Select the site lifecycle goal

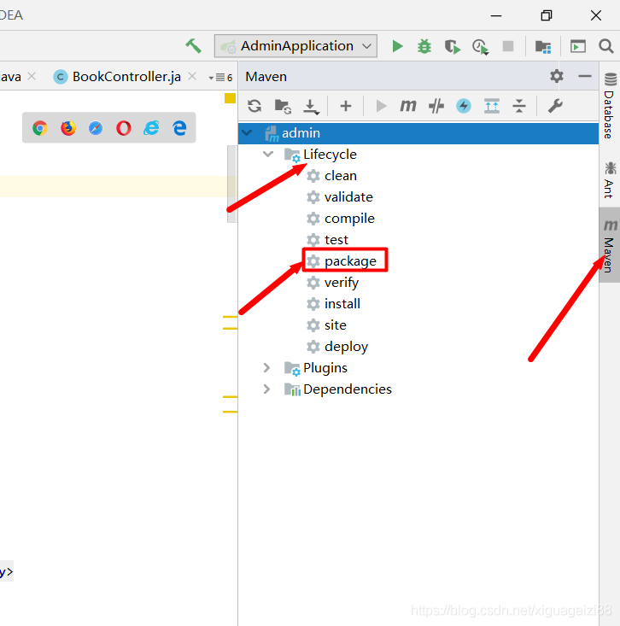pyautogui.click(x=326, y=325)
